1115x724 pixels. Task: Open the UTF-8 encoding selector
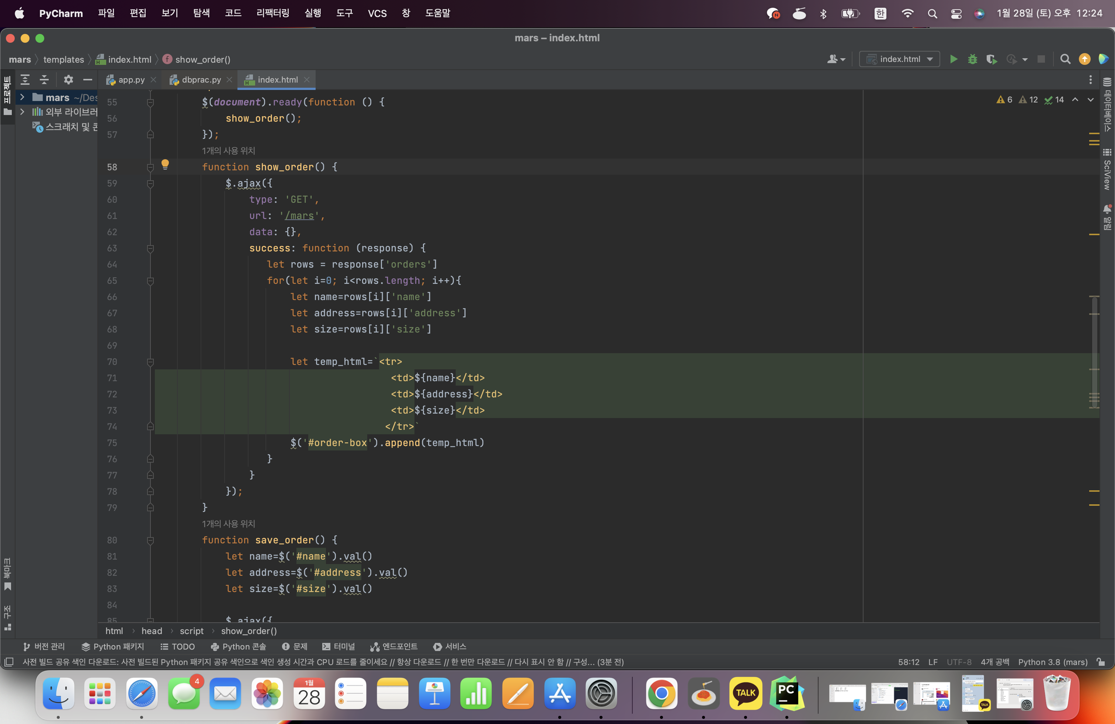coord(959,662)
